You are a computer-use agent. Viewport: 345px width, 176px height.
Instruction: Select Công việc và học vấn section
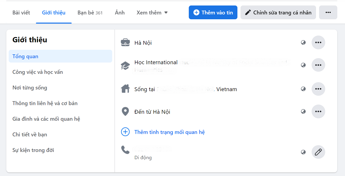tap(38, 72)
